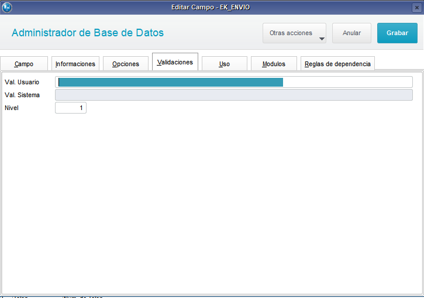This screenshot has height=298, width=424.
Task: Click the Administrador de Base de Datos heading
Action: click(88, 33)
